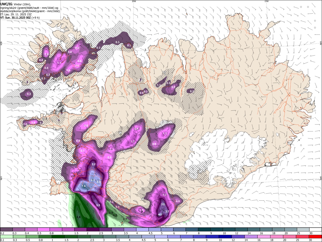
Task: Click the 3.7 snowfall value on south coast
Action: pyautogui.click(x=167, y=211)
